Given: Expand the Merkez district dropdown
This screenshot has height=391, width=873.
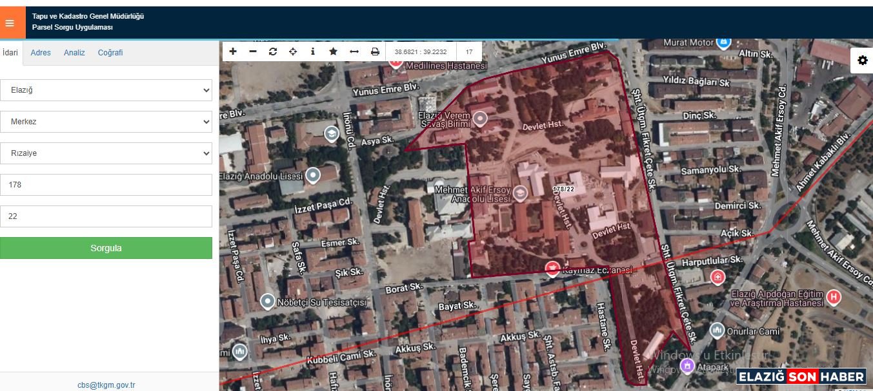Looking at the screenshot, I should pos(106,122).
